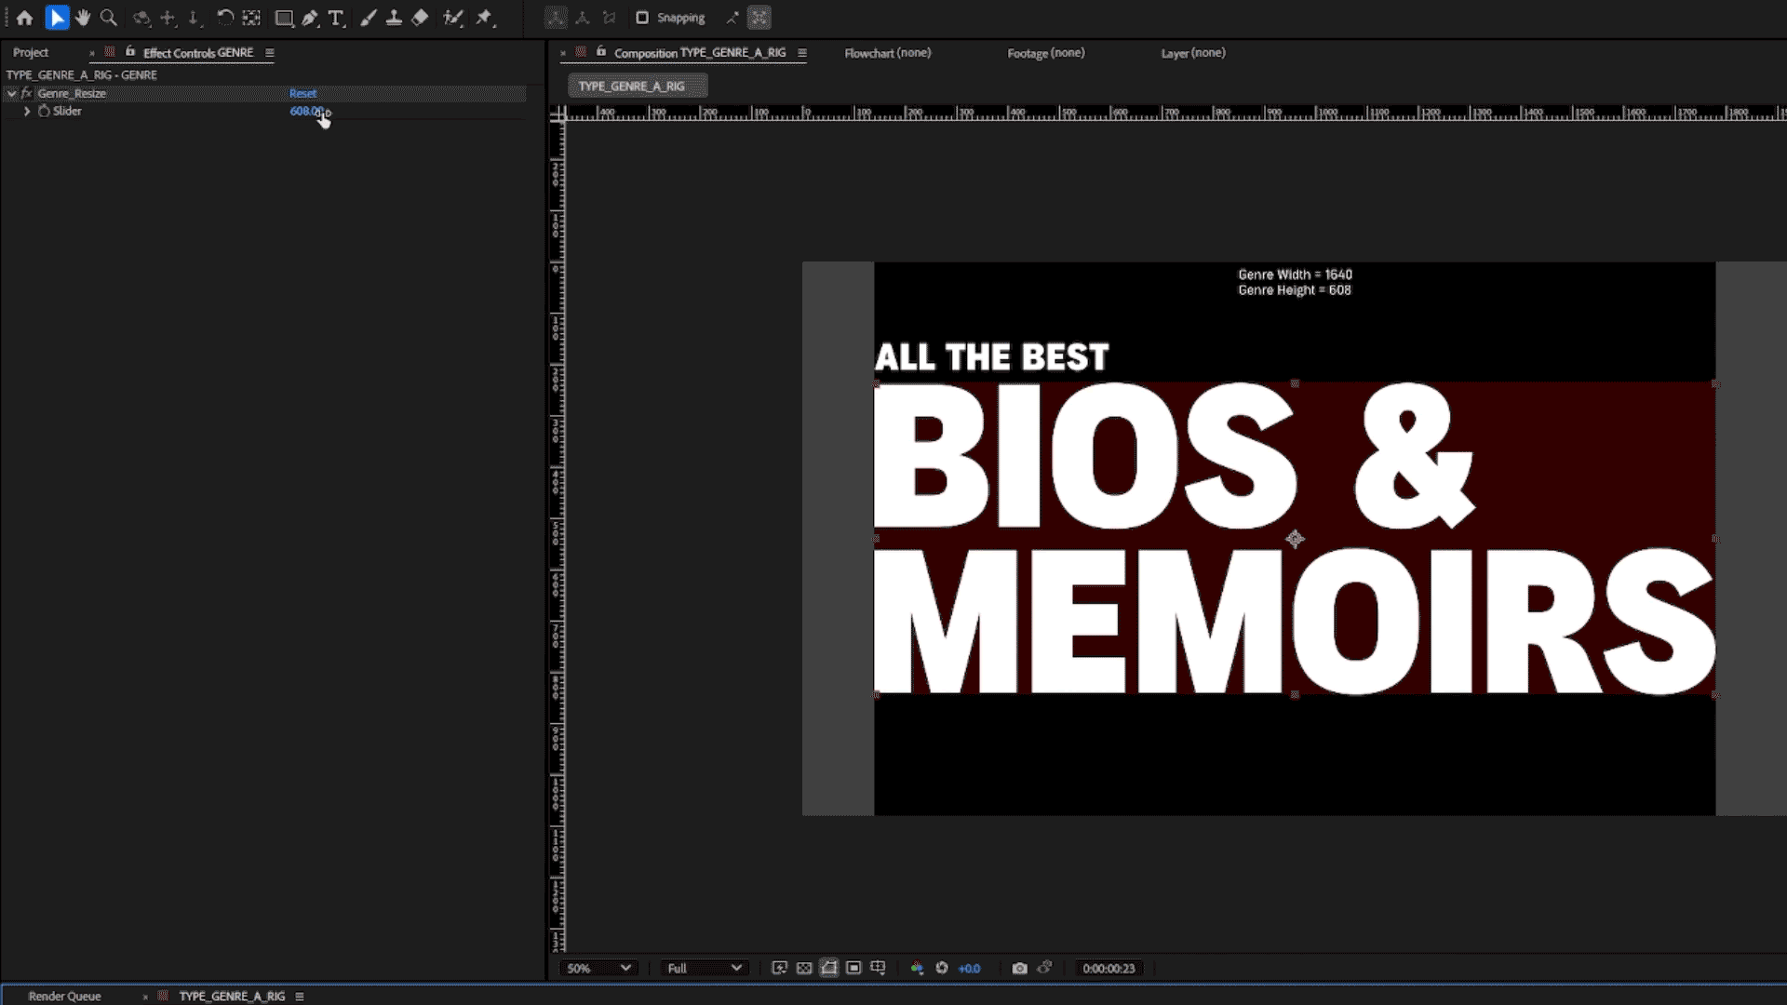Viewport: 1787px width, 1005px height.
Task: Select the Puppet Pin tool
Action: 485,18
